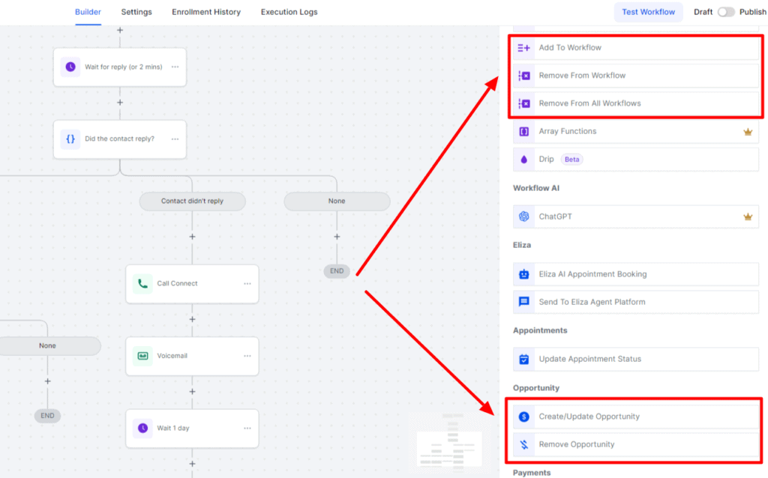Click the crown icon beside Array Functions
This screenshot has width=768, height=478.
point(748,132)
